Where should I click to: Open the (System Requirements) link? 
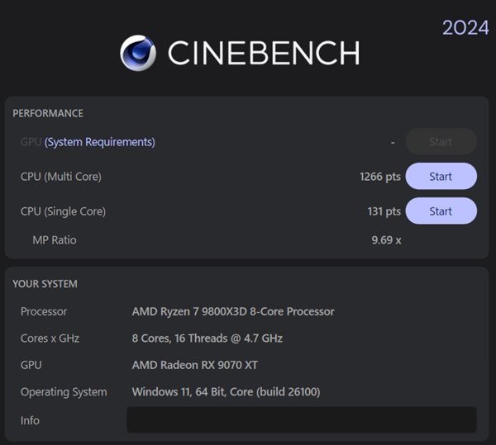click(100, 142)
